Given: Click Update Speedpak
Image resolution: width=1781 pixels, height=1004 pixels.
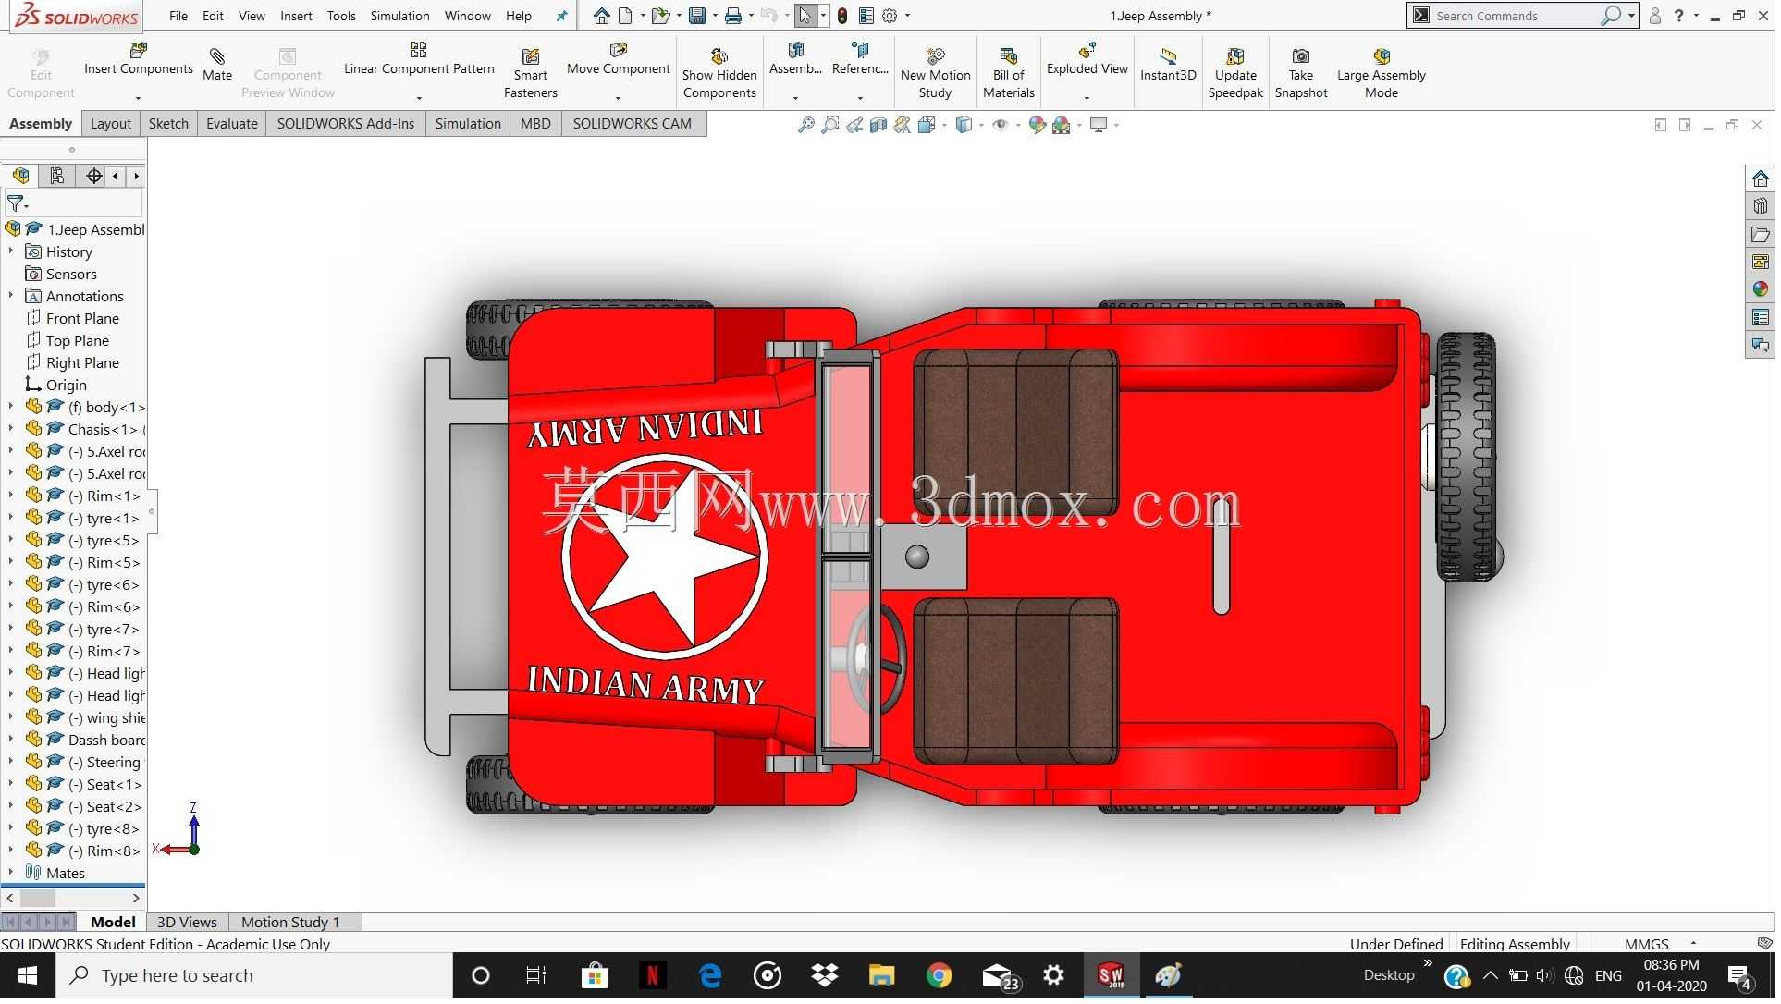Looking at the screenshot, I should pos(1235,74).
